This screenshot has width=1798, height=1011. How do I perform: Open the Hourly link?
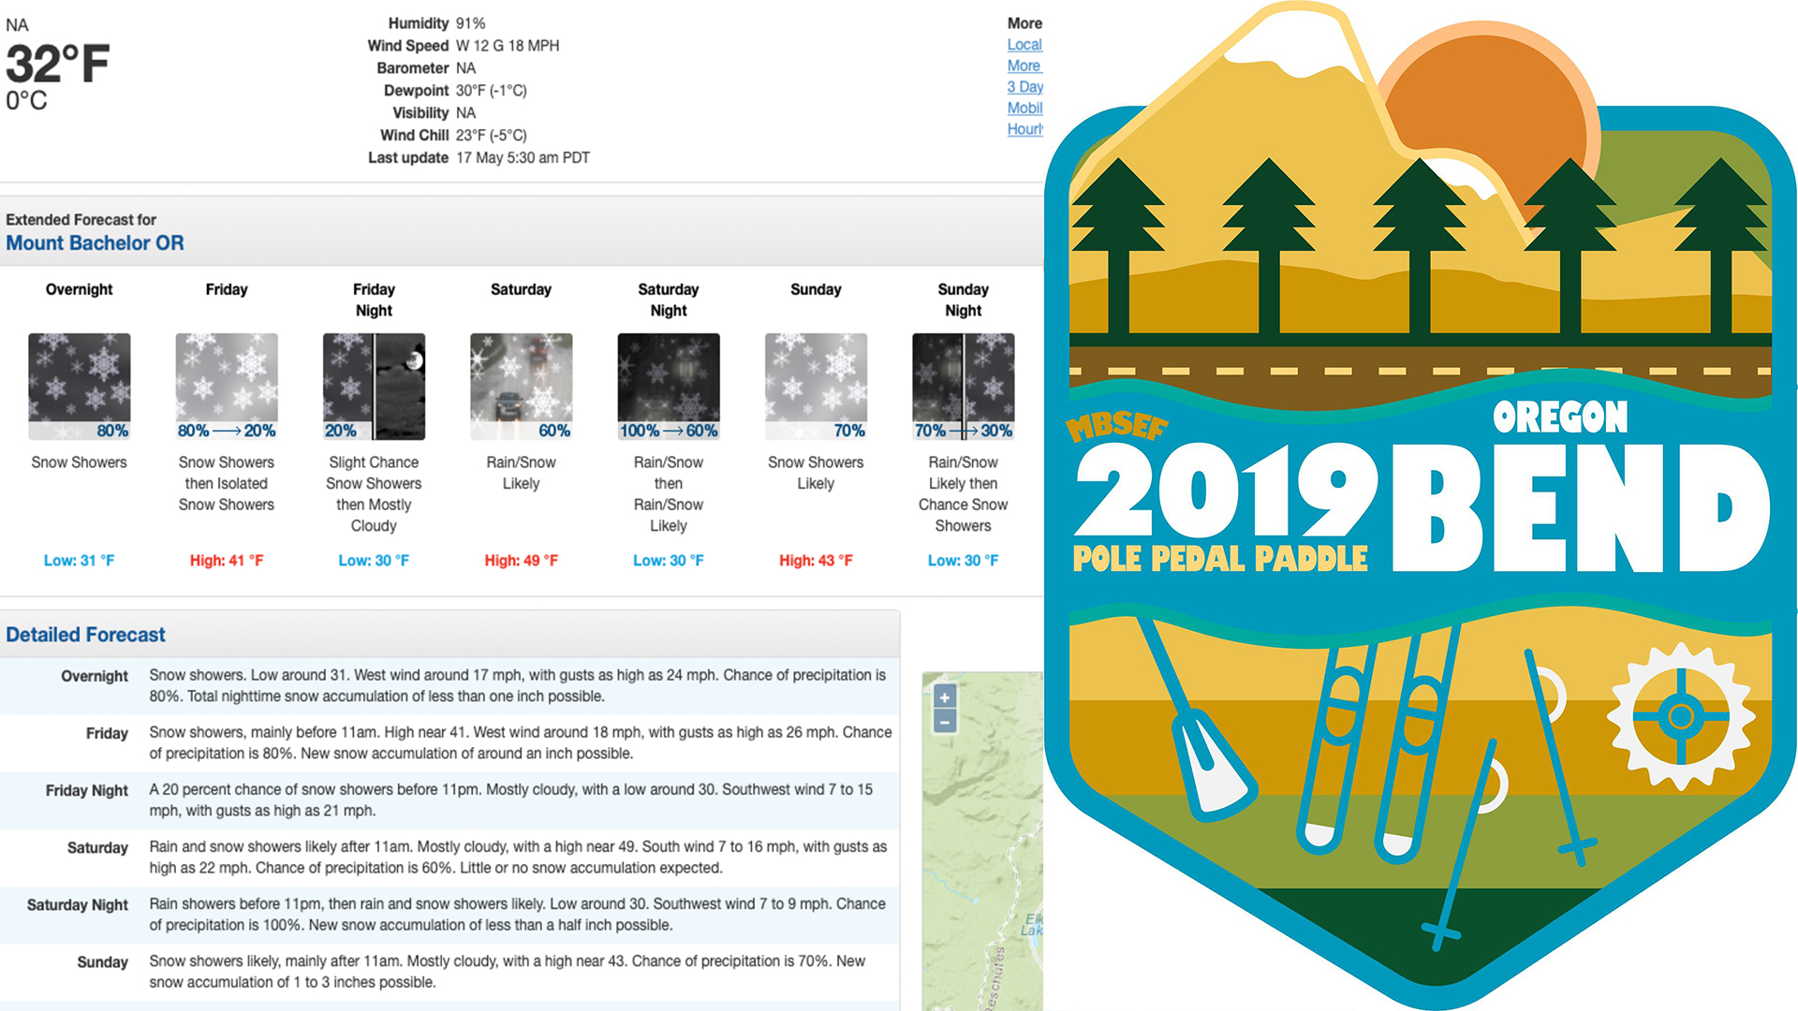(x=1024, y=129)
